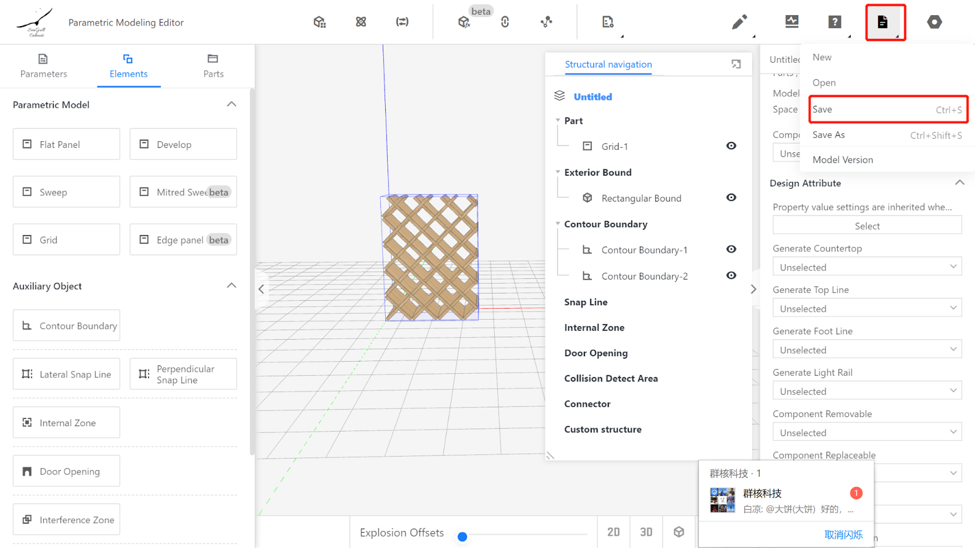Click the file document menu icon
Image resolution: width=975 pixels, height=548 pixels.
[x=882, y=23]
